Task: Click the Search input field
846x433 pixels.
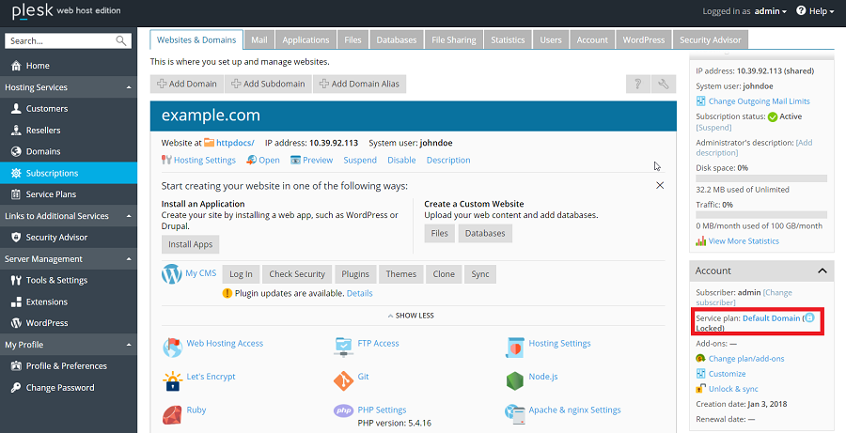Action: click(x=61, y=41)
